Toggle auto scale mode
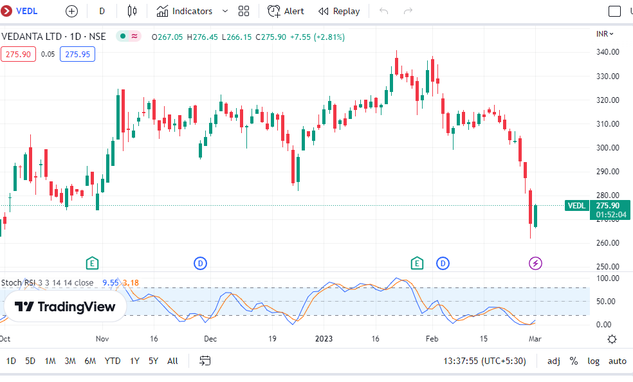This screenshot has height=382, width=633. (618, 361)
